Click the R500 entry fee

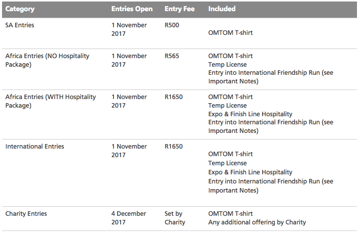(172, 25)
